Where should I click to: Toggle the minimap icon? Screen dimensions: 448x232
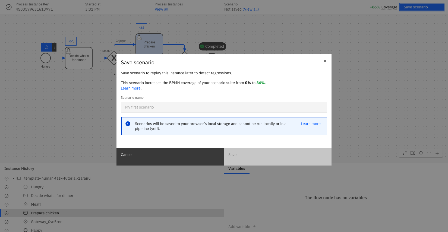point(413,153)
